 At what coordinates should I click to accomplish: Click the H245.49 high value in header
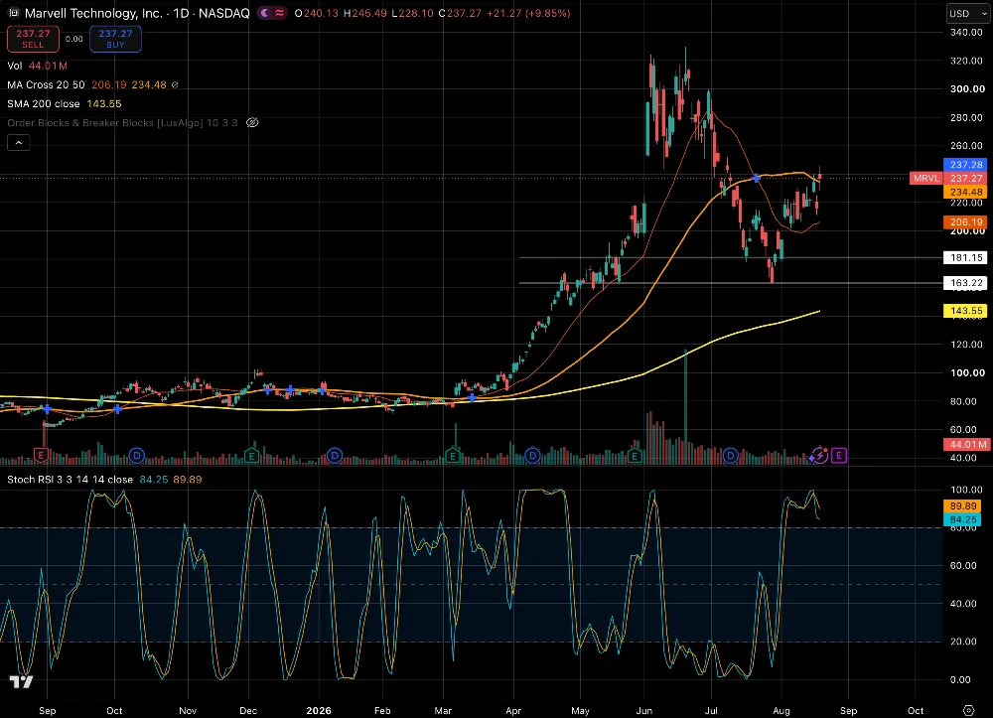[x=365, y=13]
